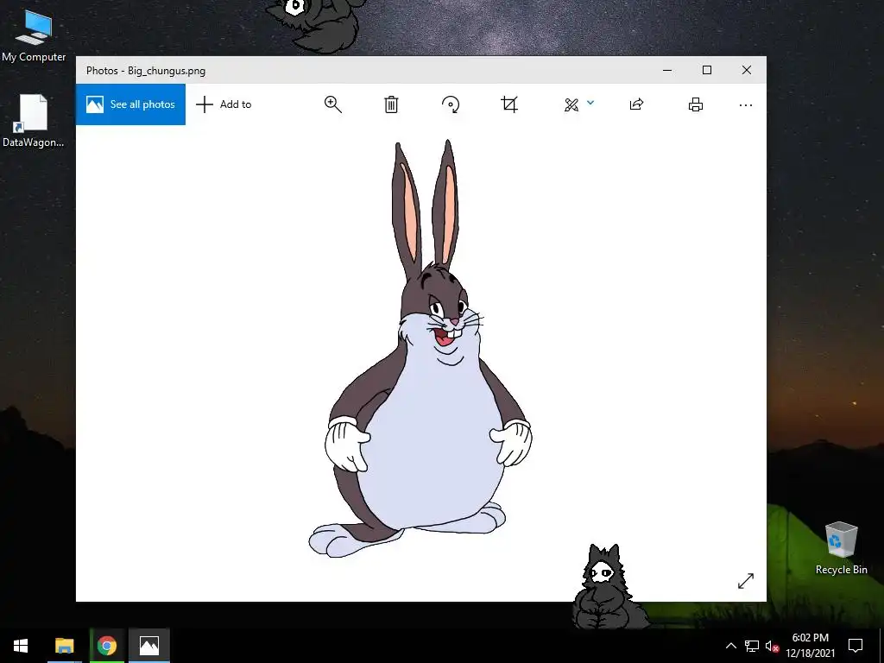Enter full screen with the diagonal arrows icon

pos(745,581)
